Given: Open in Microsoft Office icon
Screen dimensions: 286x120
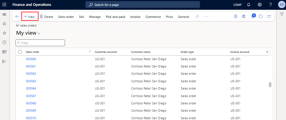Looking at the screenshot, I should click(244, 17).
